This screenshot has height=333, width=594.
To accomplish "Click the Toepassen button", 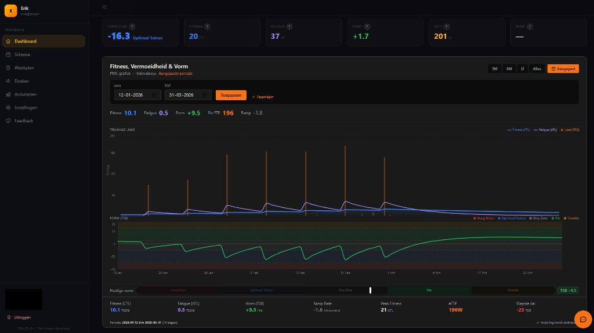I will coord(231,95).
